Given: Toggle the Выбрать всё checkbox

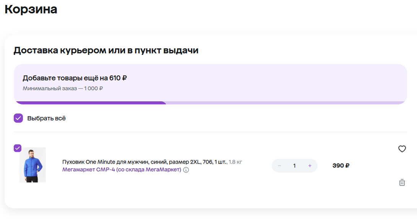Looking at the screenshot, I should [x=18, y=118].
